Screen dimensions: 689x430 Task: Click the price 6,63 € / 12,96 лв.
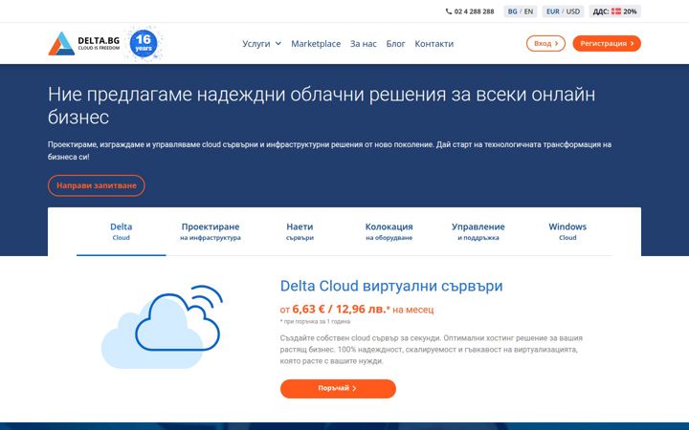pos(339,309)
